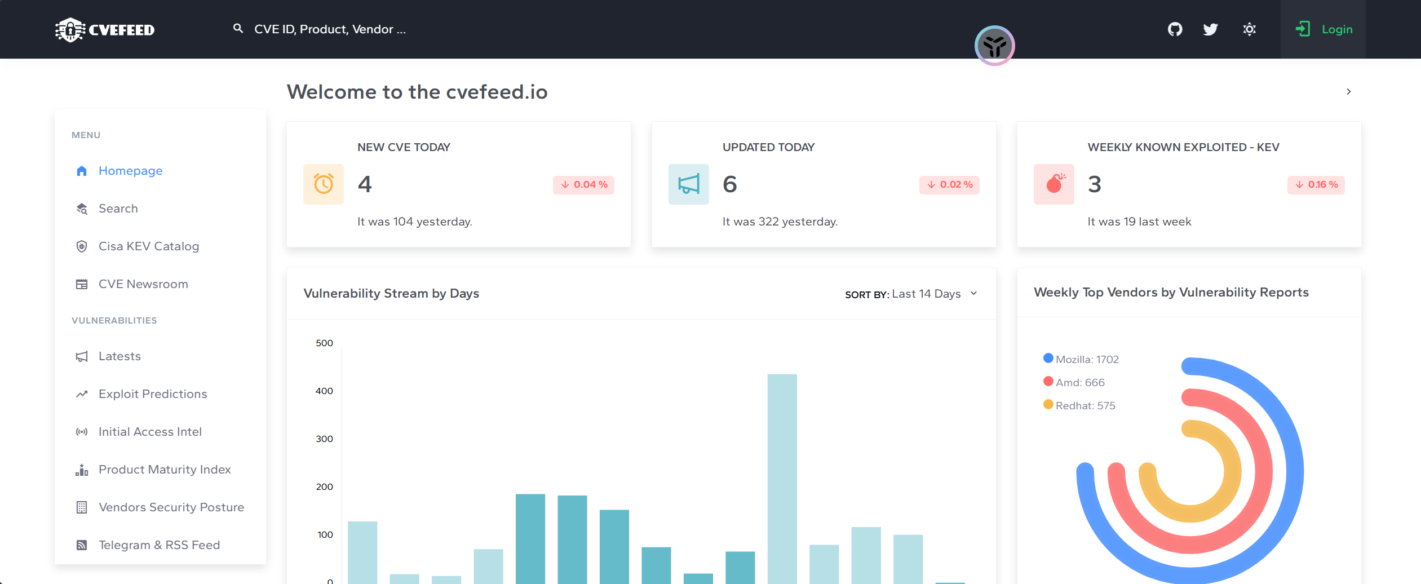Click the tallest bar in the chart
Image resolution: width=1421 pixels, height=584 pixels.
[x=782, y=478]
